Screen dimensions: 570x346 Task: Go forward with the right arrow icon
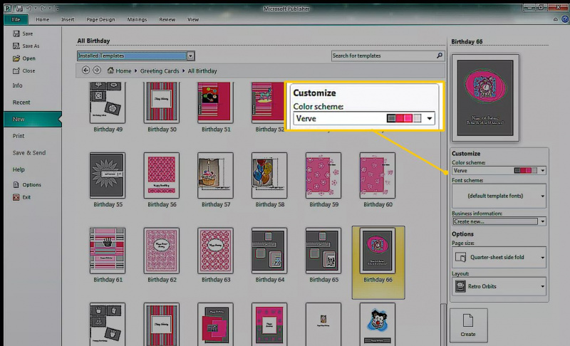(97, 70)
